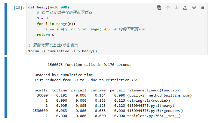
Task: Click the '1560075 function calls' summary line
Action: coord(89,65)
